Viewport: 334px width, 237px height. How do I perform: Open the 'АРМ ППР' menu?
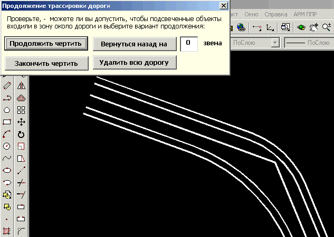(x=305, y=14)
